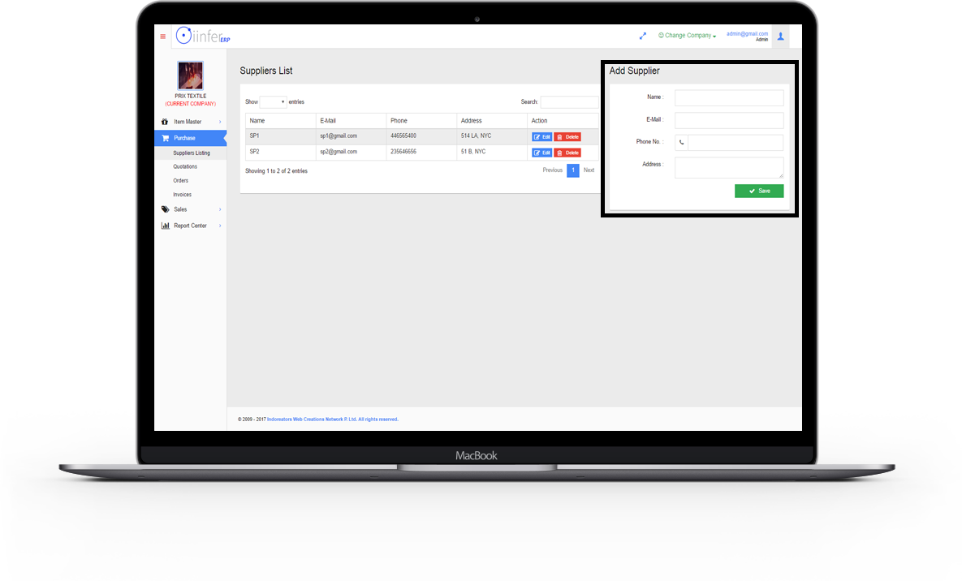Open Quotations submenu item

coord(185,167)
